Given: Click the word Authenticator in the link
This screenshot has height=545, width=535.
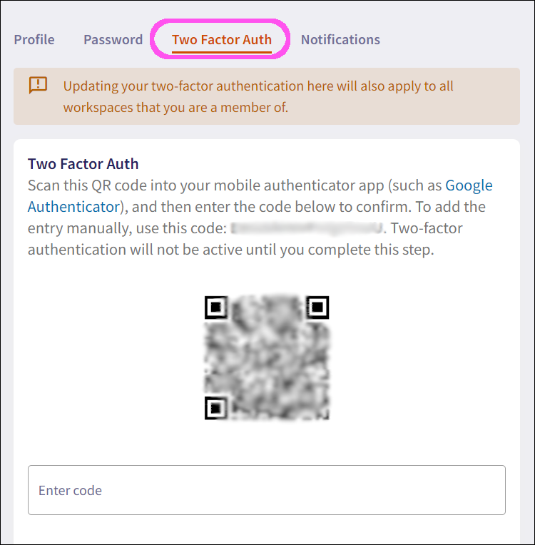Looking at the screenshot, I should [x=73, y=207].
